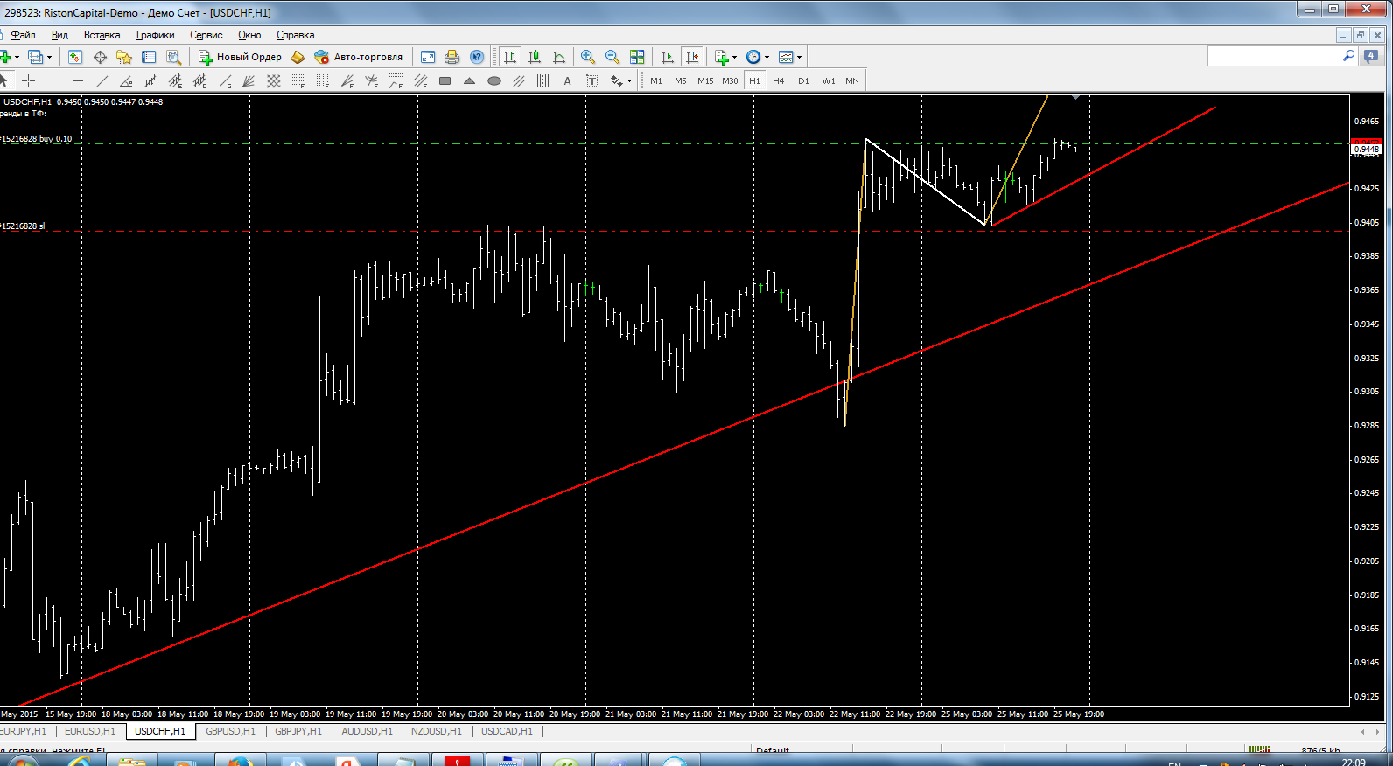This screenshot has width=1393, height=766.
Task: Switch to EURUSD,H1 chart tab
Action: [90, 731]
